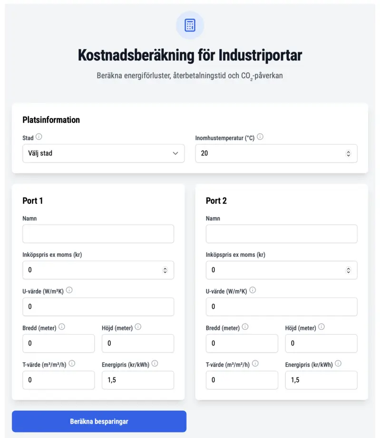The height and width of the screenshot is (438, 380).
Task: Click the Inköpspris stepper in Port 2
Action: pos(349,269)
